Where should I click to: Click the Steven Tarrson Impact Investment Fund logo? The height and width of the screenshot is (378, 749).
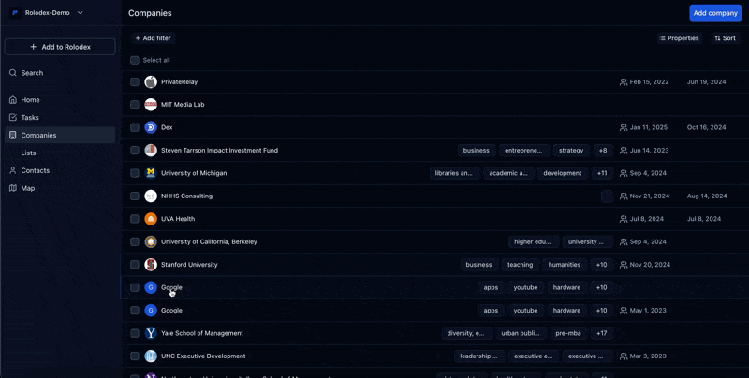[x=151, y=151]
